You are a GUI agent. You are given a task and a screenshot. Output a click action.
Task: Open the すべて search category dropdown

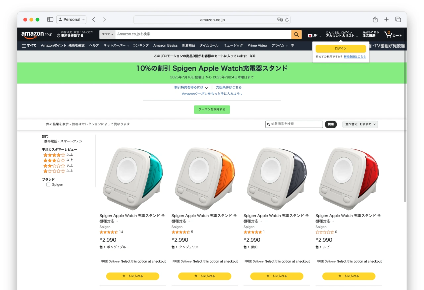107,34
